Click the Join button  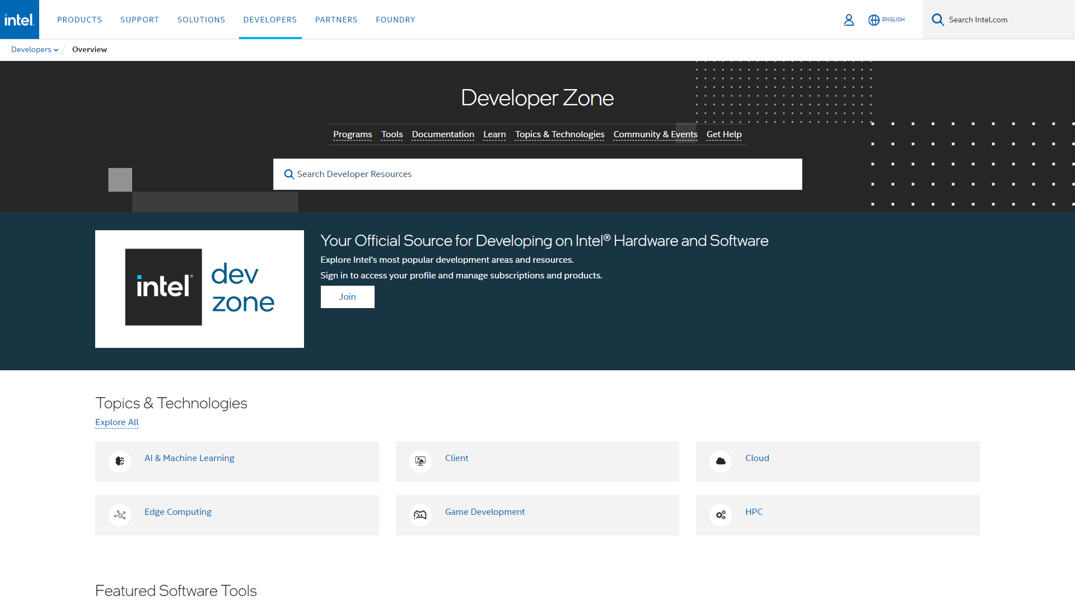347,296
